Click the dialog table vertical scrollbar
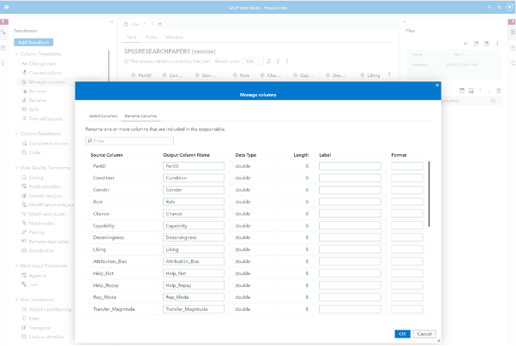 tap(429, 194)
